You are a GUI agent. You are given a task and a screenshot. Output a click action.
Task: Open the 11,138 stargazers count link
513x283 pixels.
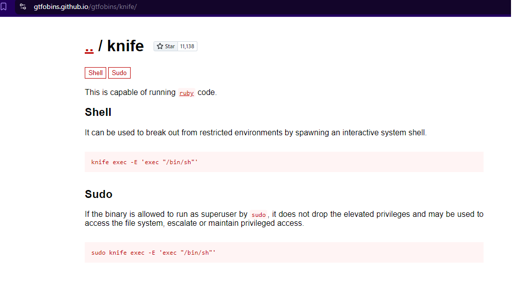click(x=187, y=46)
